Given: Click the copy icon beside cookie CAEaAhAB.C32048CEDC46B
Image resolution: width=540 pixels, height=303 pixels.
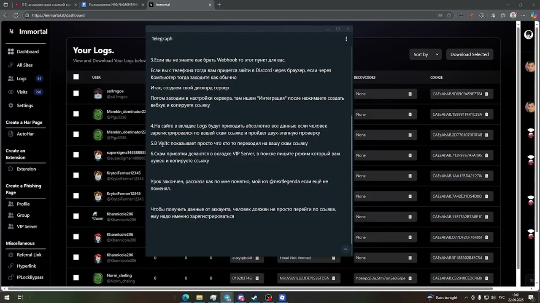Looking at the screenshot, I should (486, 278).
